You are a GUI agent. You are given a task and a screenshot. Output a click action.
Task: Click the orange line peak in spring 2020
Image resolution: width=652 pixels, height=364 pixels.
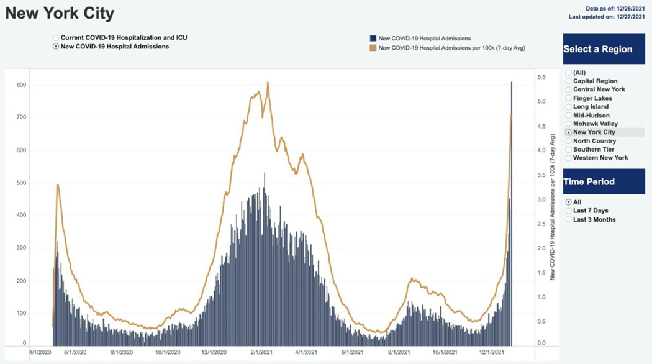click(57, 186)
